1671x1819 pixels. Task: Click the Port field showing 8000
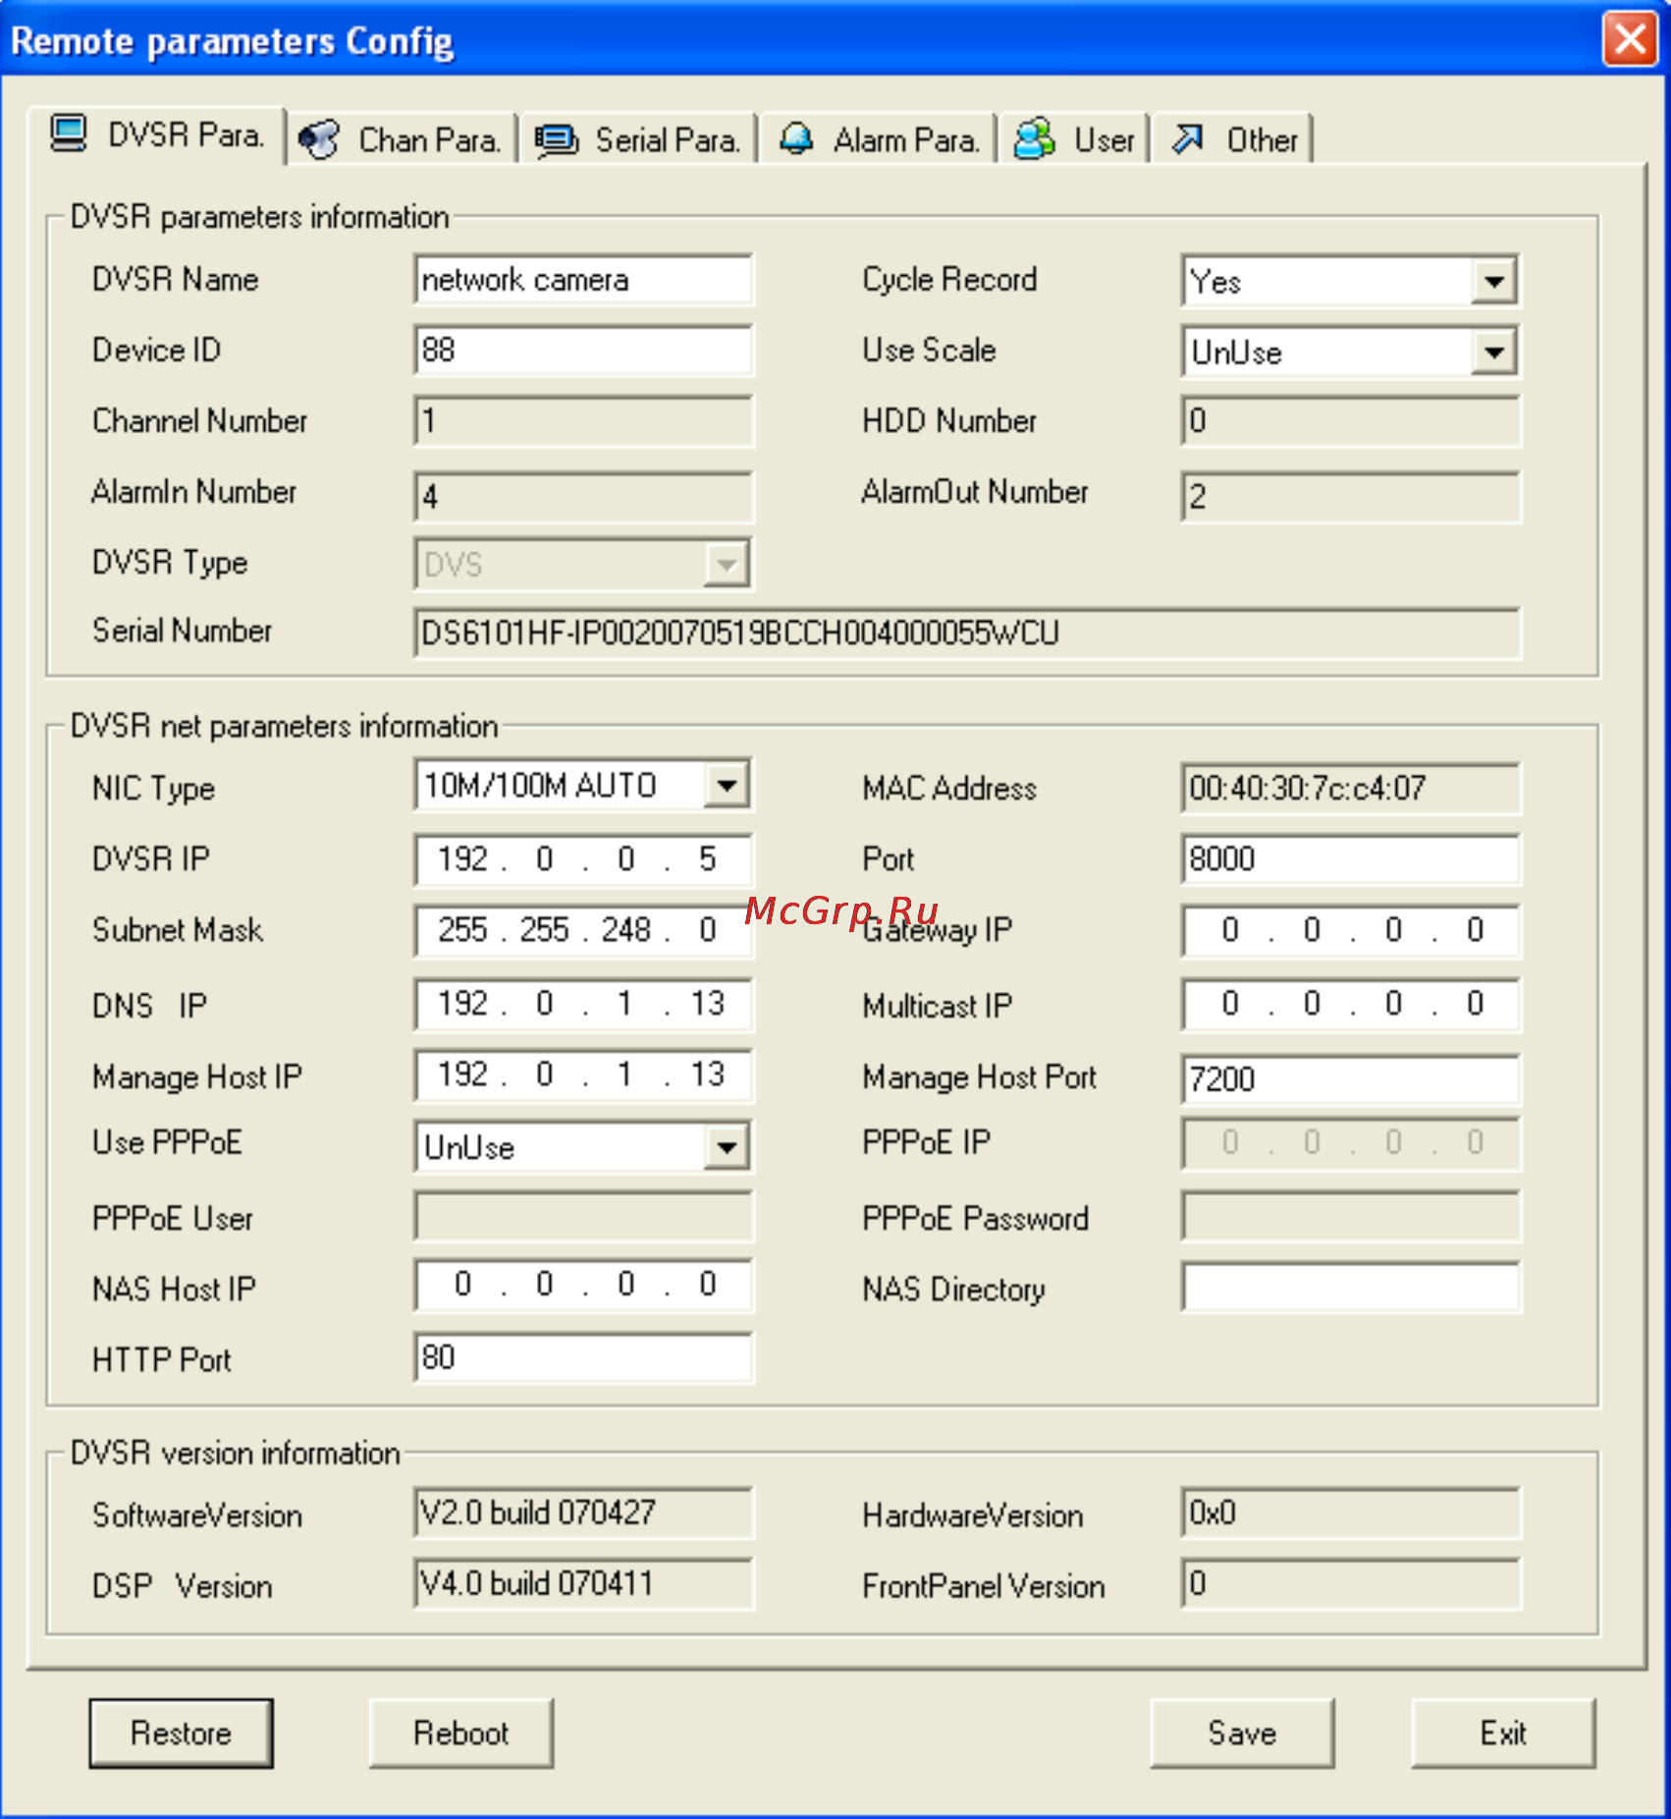click(x=1351, y=859)
